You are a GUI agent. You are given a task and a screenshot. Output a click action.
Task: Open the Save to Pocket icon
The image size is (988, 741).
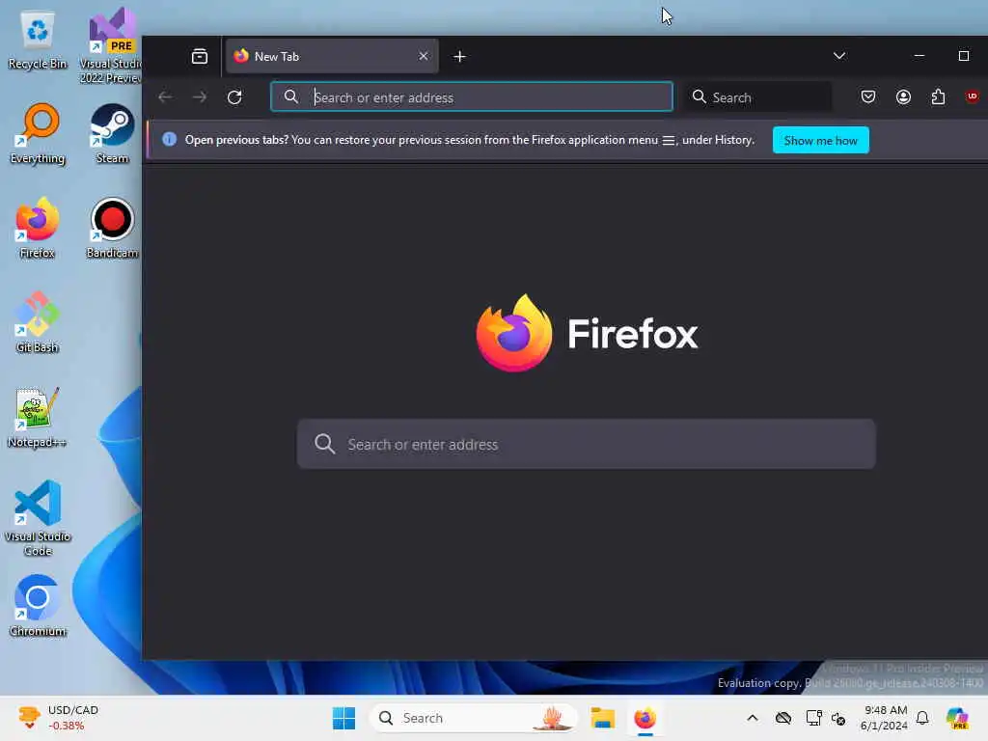pyautogui.click(x=867, y=97)
